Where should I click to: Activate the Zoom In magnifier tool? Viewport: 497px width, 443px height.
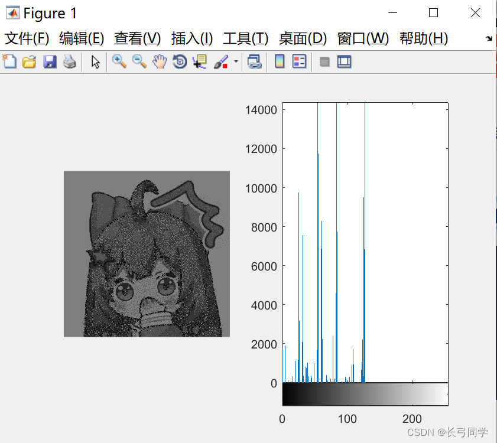(119, 61)
